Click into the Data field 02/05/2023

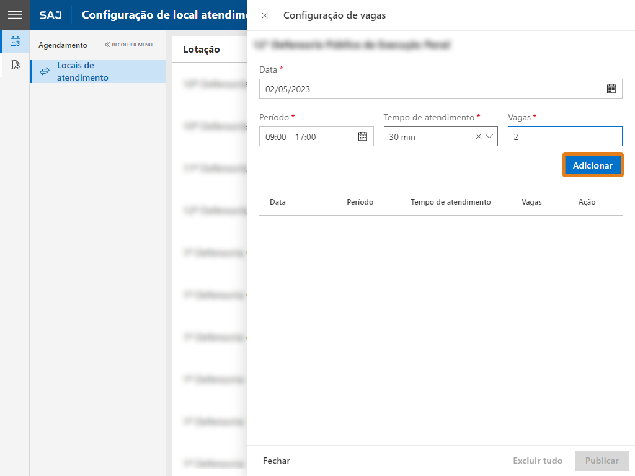point(441,89)
